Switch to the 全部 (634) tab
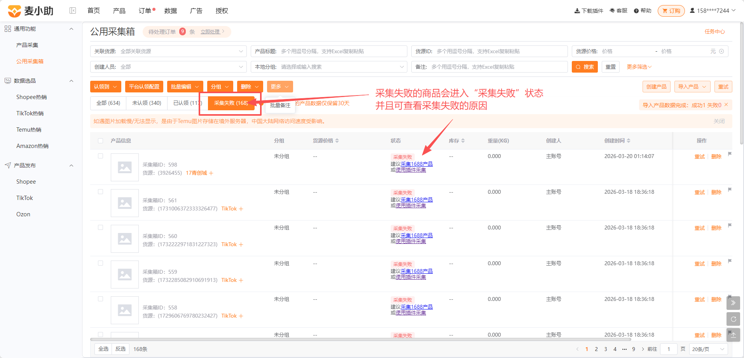 coord(108,103)
